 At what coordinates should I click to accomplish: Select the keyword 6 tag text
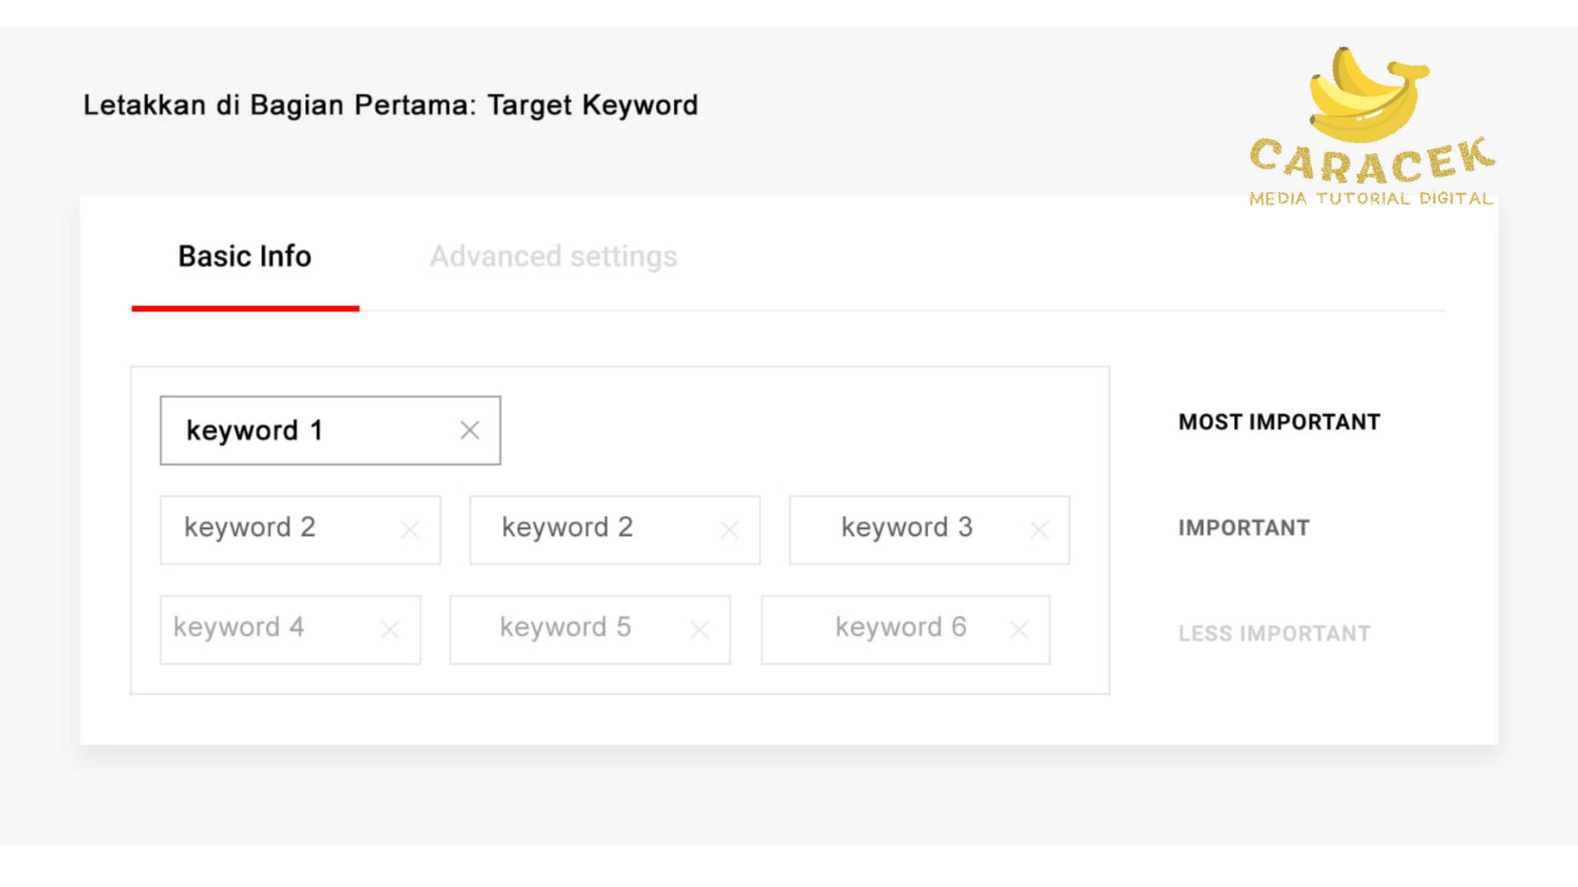[x=901, y=627]
